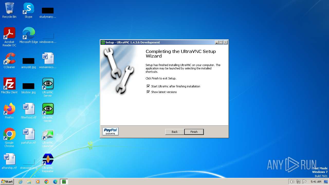Open the FileZilla Client shortcut
The width and height of the screenshot is (329, 185).
pos(9,86)
